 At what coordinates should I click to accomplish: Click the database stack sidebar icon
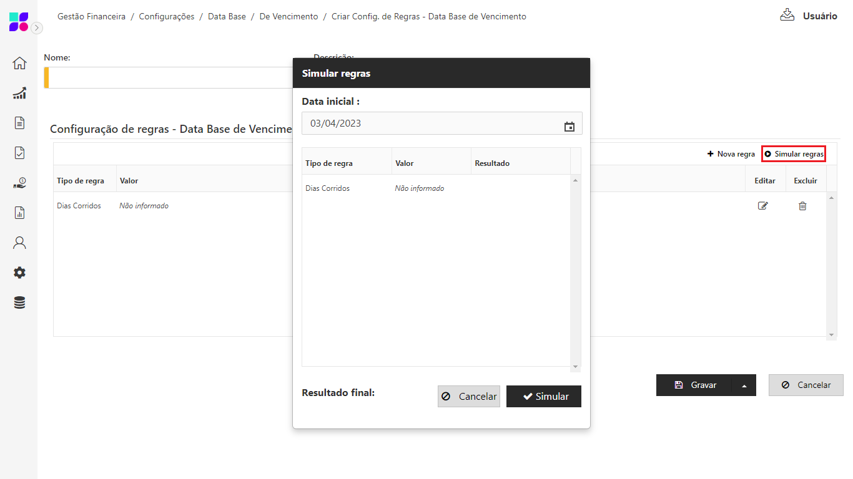[19, 302]
